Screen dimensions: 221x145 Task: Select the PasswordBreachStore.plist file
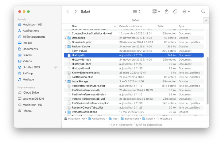coord(134,86)
